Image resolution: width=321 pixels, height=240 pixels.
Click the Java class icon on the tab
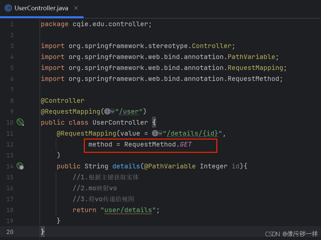click(8, 8)
